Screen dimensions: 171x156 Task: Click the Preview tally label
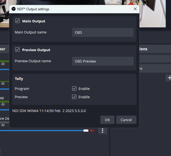pos(21,97)
